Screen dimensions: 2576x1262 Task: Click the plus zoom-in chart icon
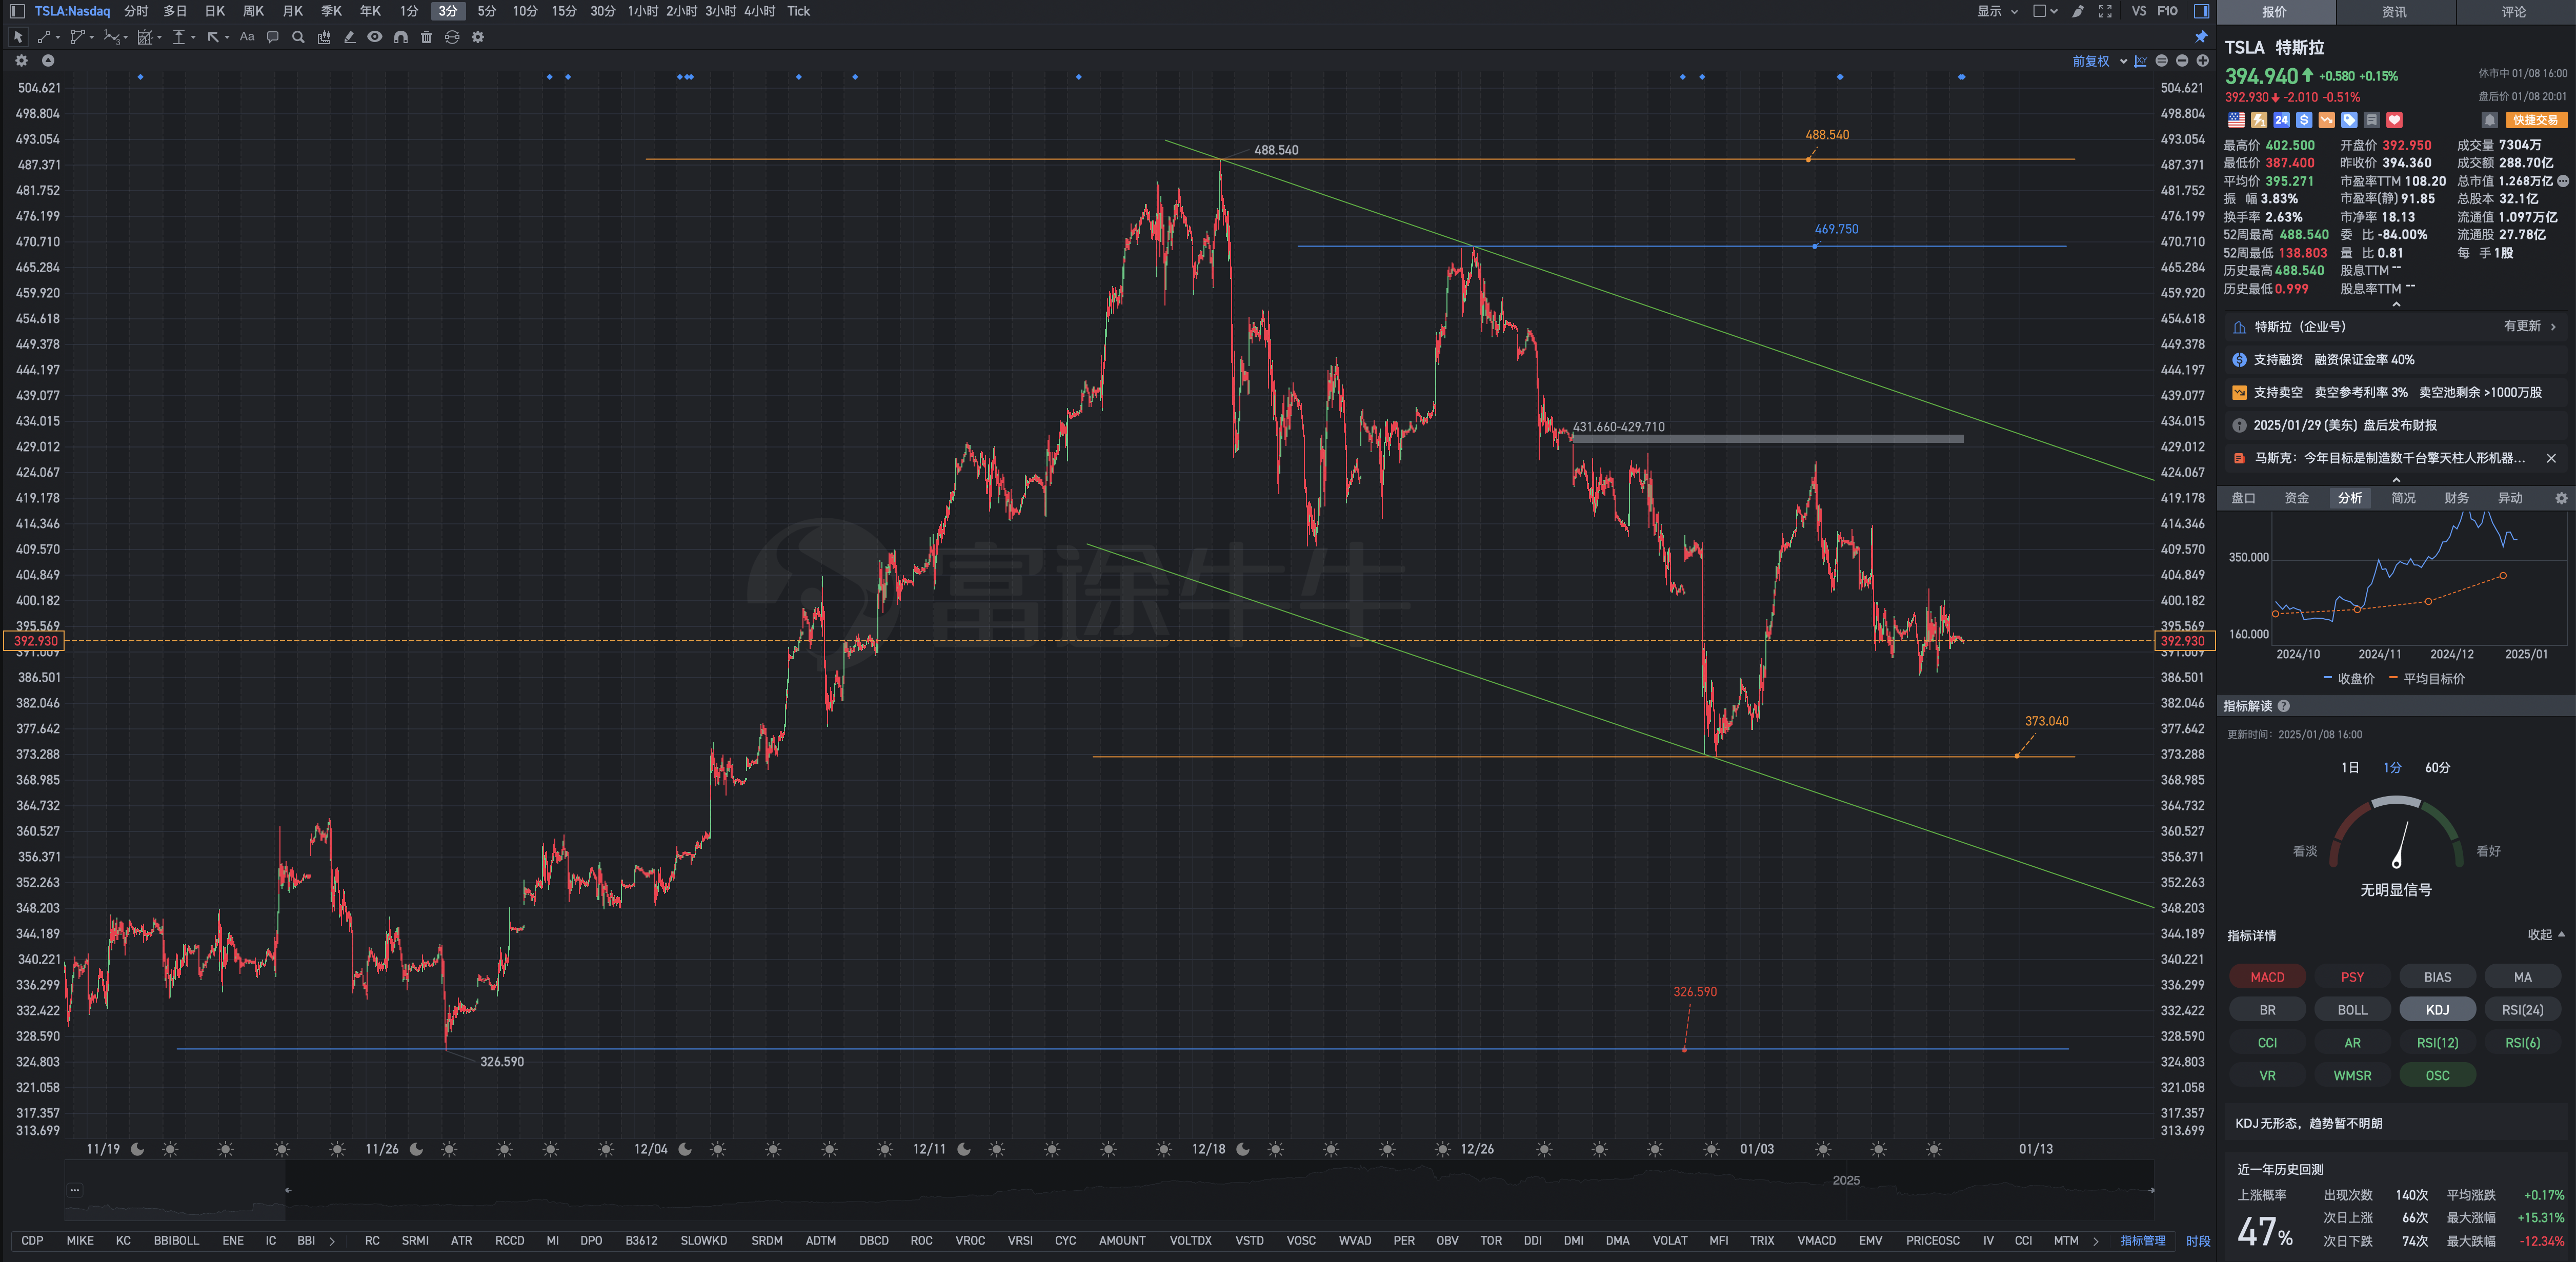point(2202,61)
